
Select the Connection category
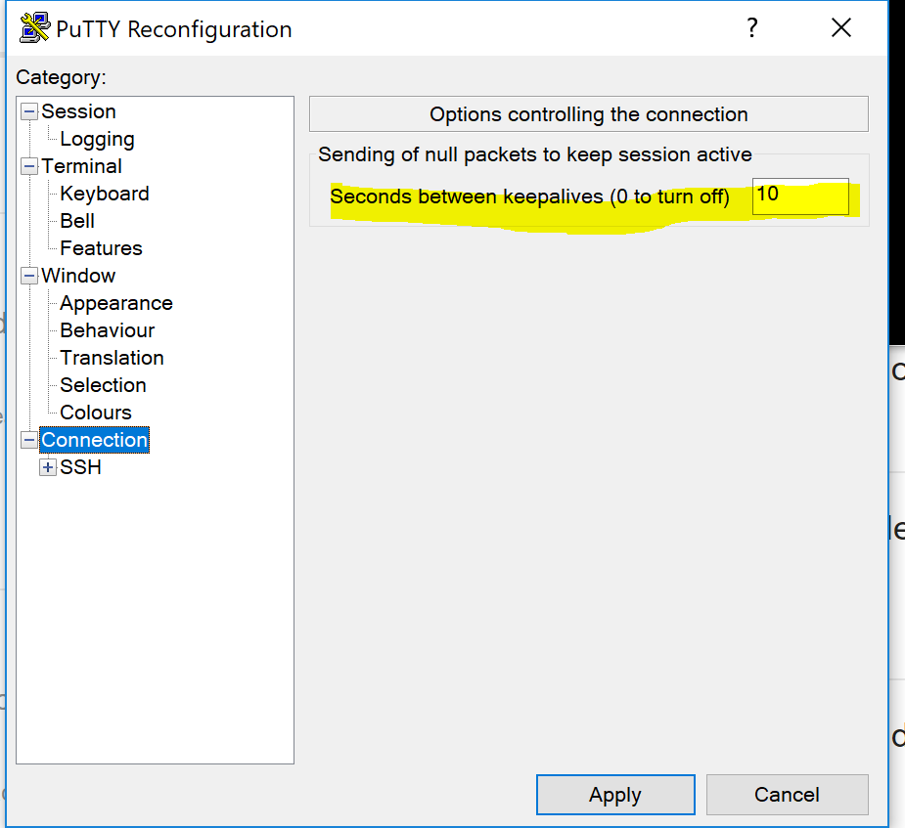coord(95,440)
